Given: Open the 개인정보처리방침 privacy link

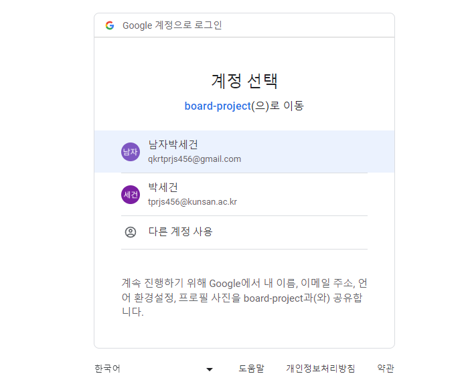Looking at the screenshot, I should point(321,369).
